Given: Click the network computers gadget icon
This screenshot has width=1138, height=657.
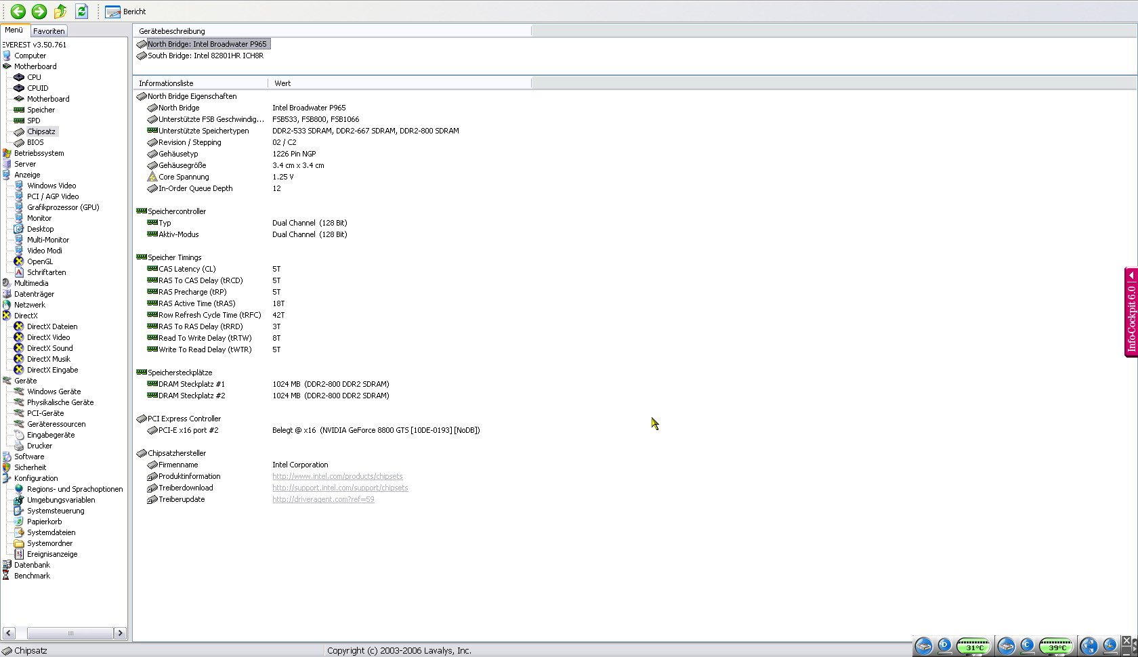Looking at the screenshot, I should click(1089, 646).
